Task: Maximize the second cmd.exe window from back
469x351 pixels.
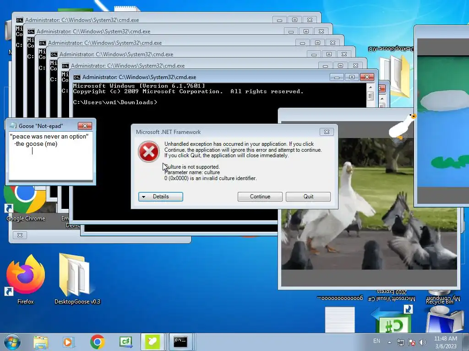Action: 306,32
